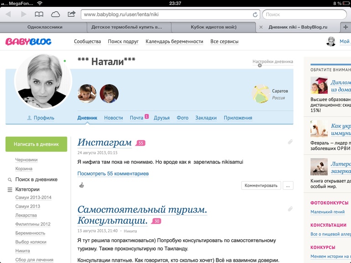Switch to Детское термобельё tab
The image size is (351, 263).
(127, 27)
